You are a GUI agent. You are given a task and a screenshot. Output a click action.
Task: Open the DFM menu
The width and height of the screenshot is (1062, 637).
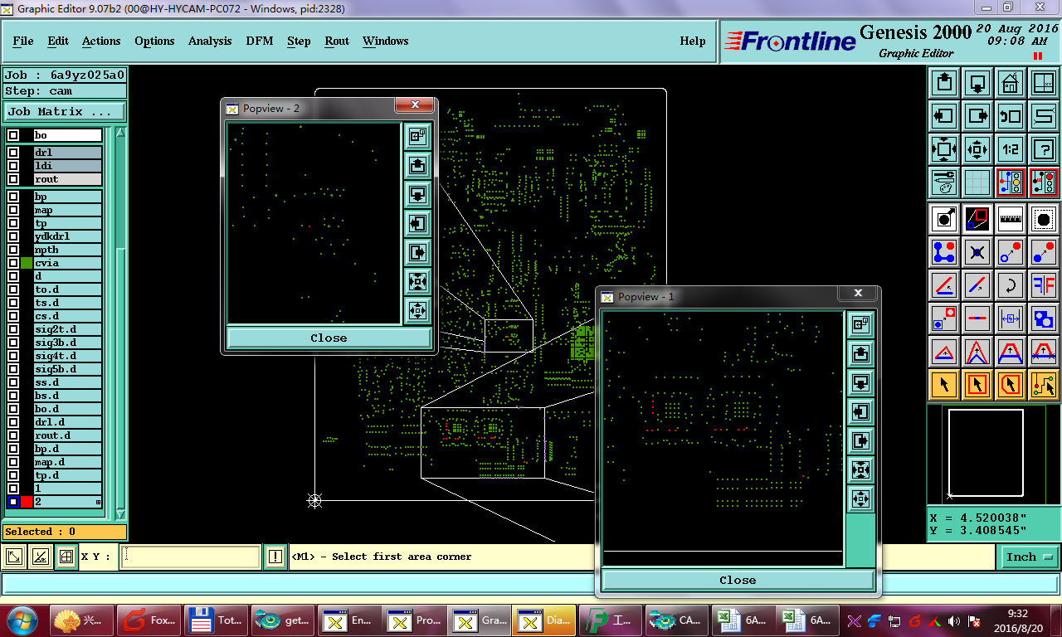[260, 41]
